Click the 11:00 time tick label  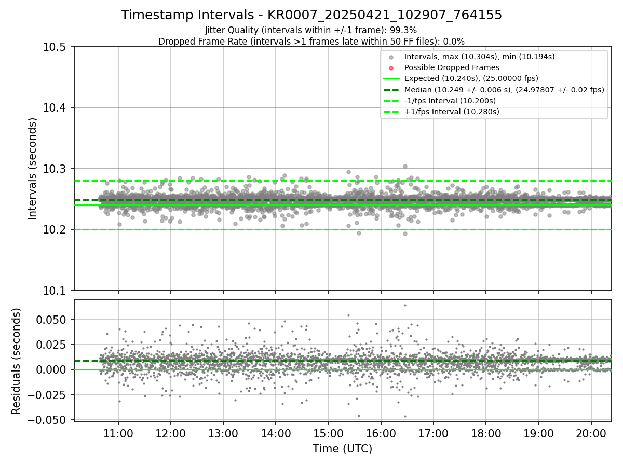(x=118, y=433)
